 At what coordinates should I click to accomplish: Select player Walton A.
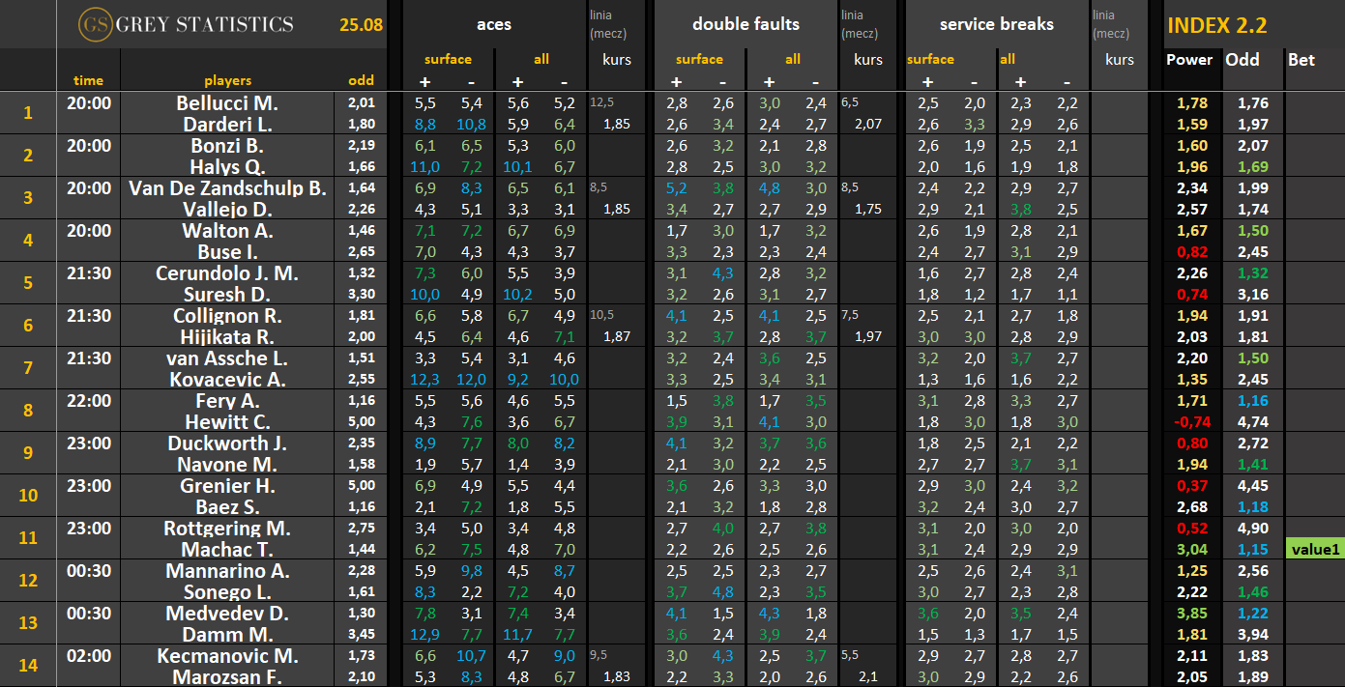(227, 230)
